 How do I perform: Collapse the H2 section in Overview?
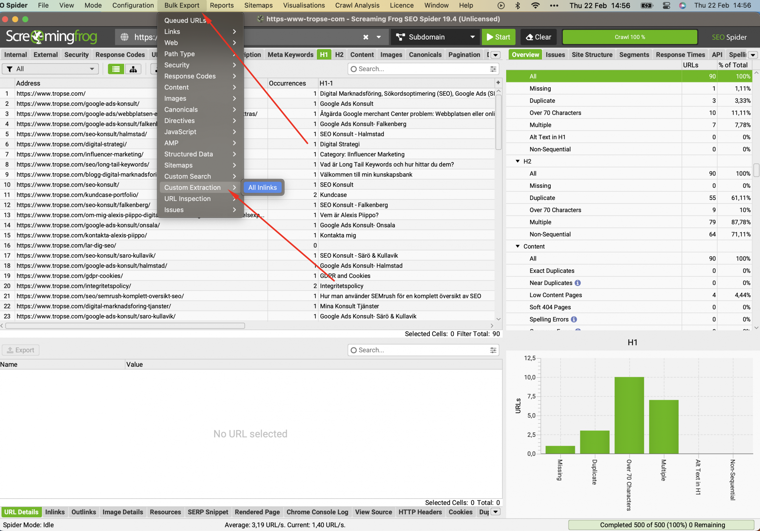(518, 161)
